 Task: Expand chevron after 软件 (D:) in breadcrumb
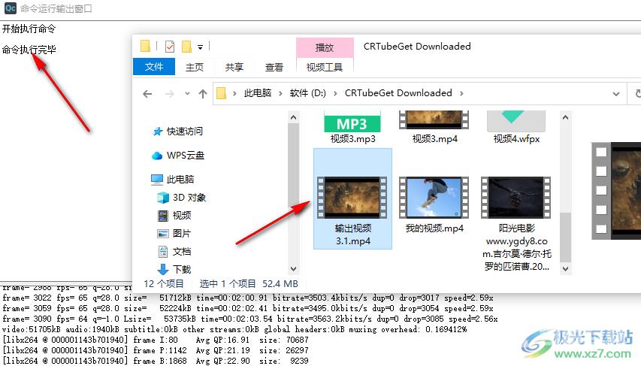click(x=335, y=94)
